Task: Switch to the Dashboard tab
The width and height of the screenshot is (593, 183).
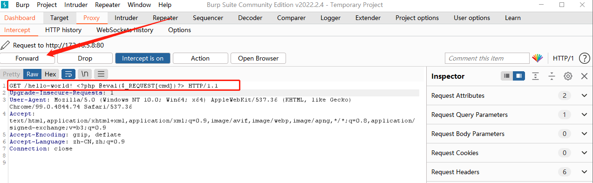Action: 20,18
